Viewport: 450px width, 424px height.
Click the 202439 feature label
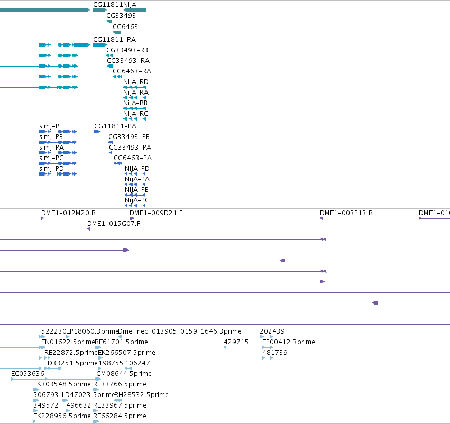coord(272,331)
